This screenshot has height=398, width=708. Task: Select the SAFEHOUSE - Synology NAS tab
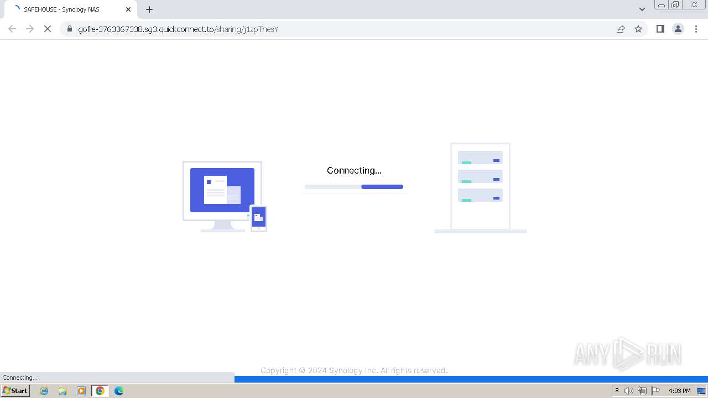[x=70, y=9]
